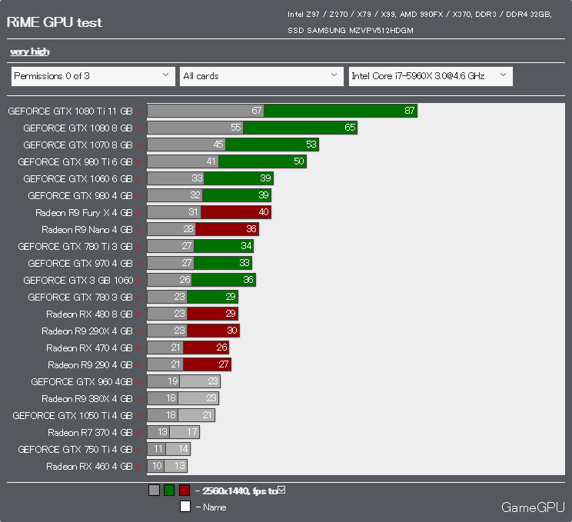Remove GEFORCE GTX 1060 6 GB via red X
The width and height of the screenshot is (572, 522).
(x=138, y=179)
